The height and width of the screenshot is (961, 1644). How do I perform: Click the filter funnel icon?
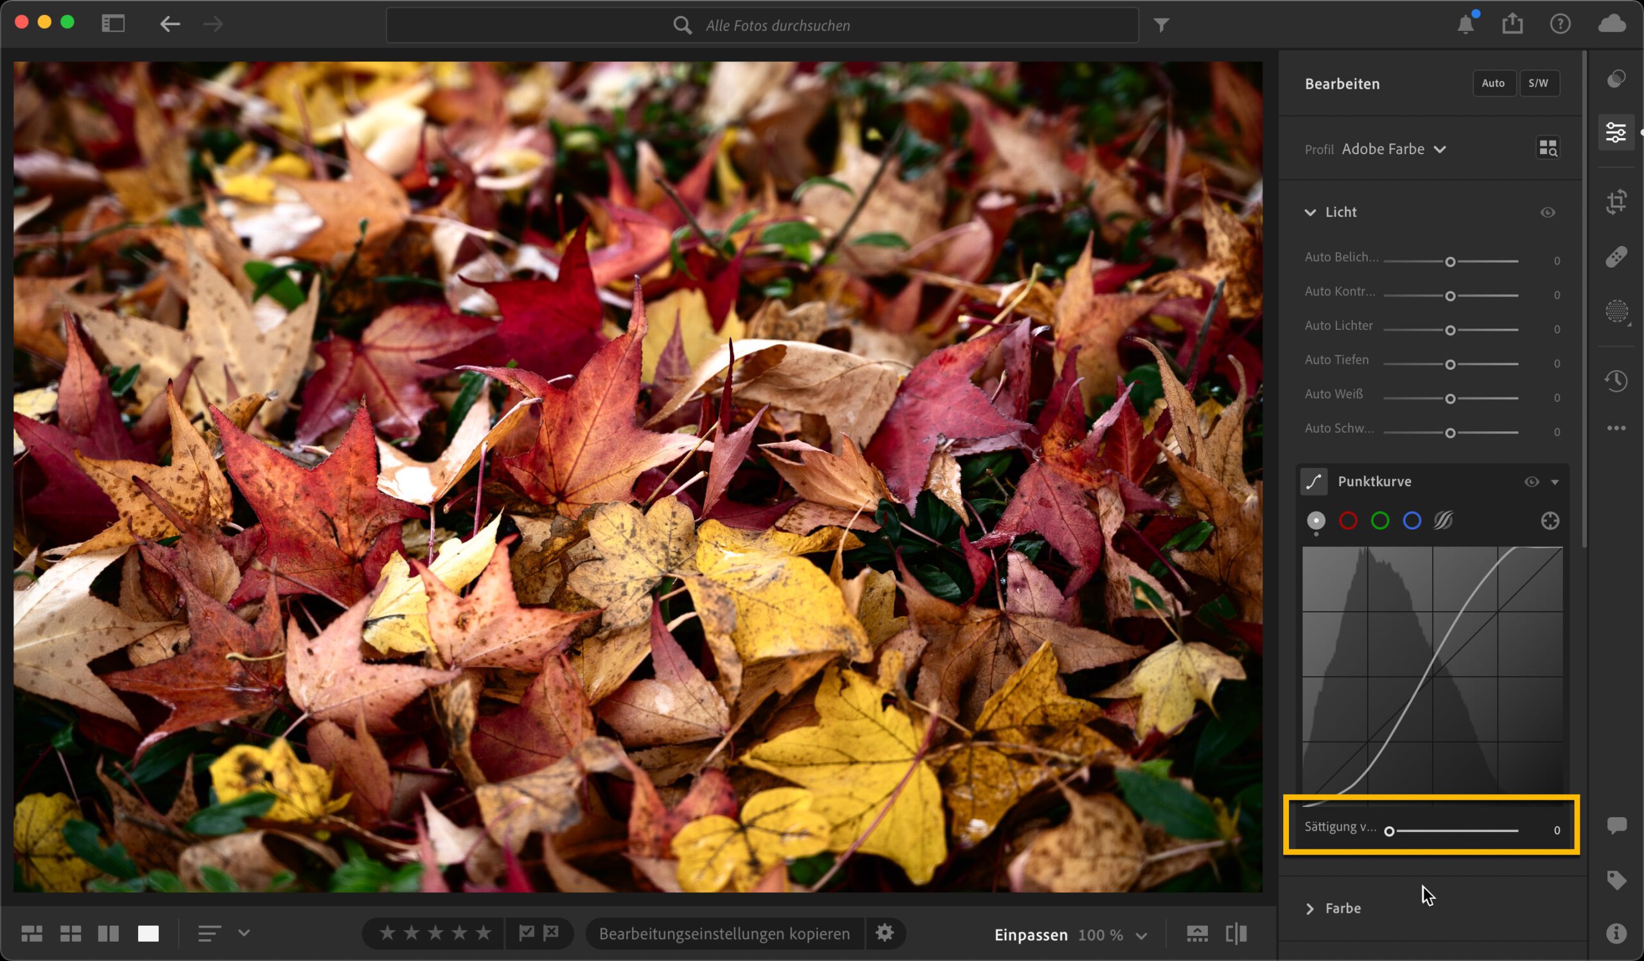coord(1161,25)
